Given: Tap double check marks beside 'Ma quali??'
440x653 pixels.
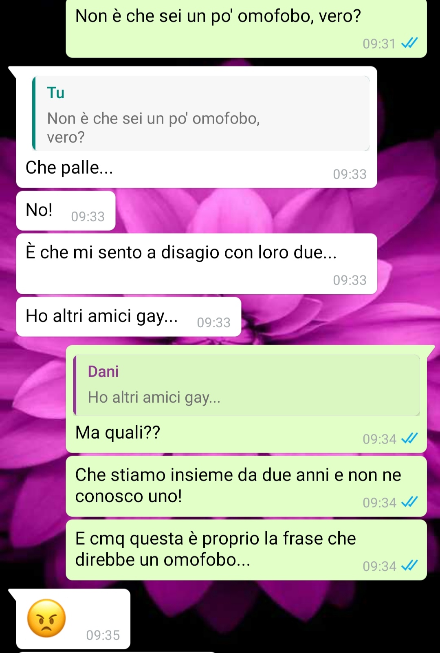Looking at the screenshot, I should pos(409,438).
